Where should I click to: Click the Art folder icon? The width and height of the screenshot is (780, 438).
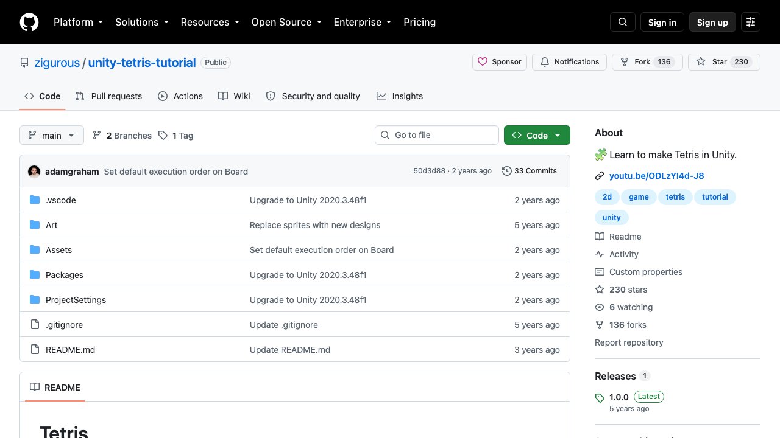pyautogui.click(x=35, y=225)
